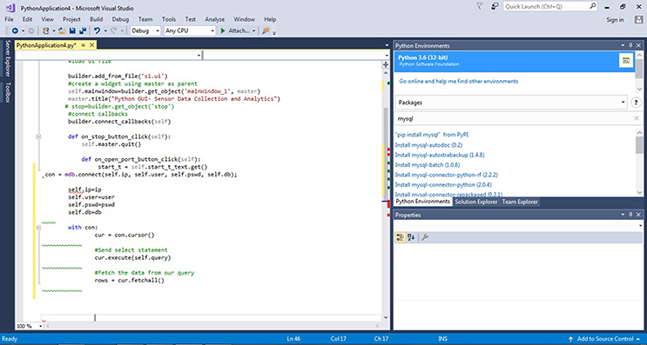
Task: Open the Debug menu
Action: 120,19
